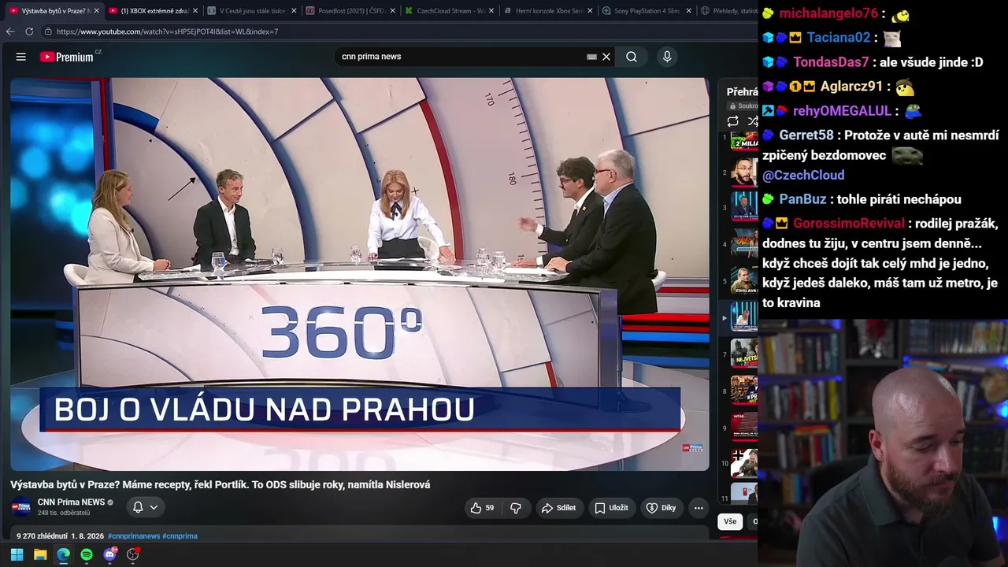Click the @CzechCloud mention in chat
The height and width of the screenshot is (567, 1008).
803,176
